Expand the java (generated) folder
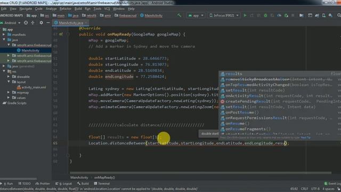Image resolution: width=341 pixels, height=192 pixels. click(x=4, y=66)
